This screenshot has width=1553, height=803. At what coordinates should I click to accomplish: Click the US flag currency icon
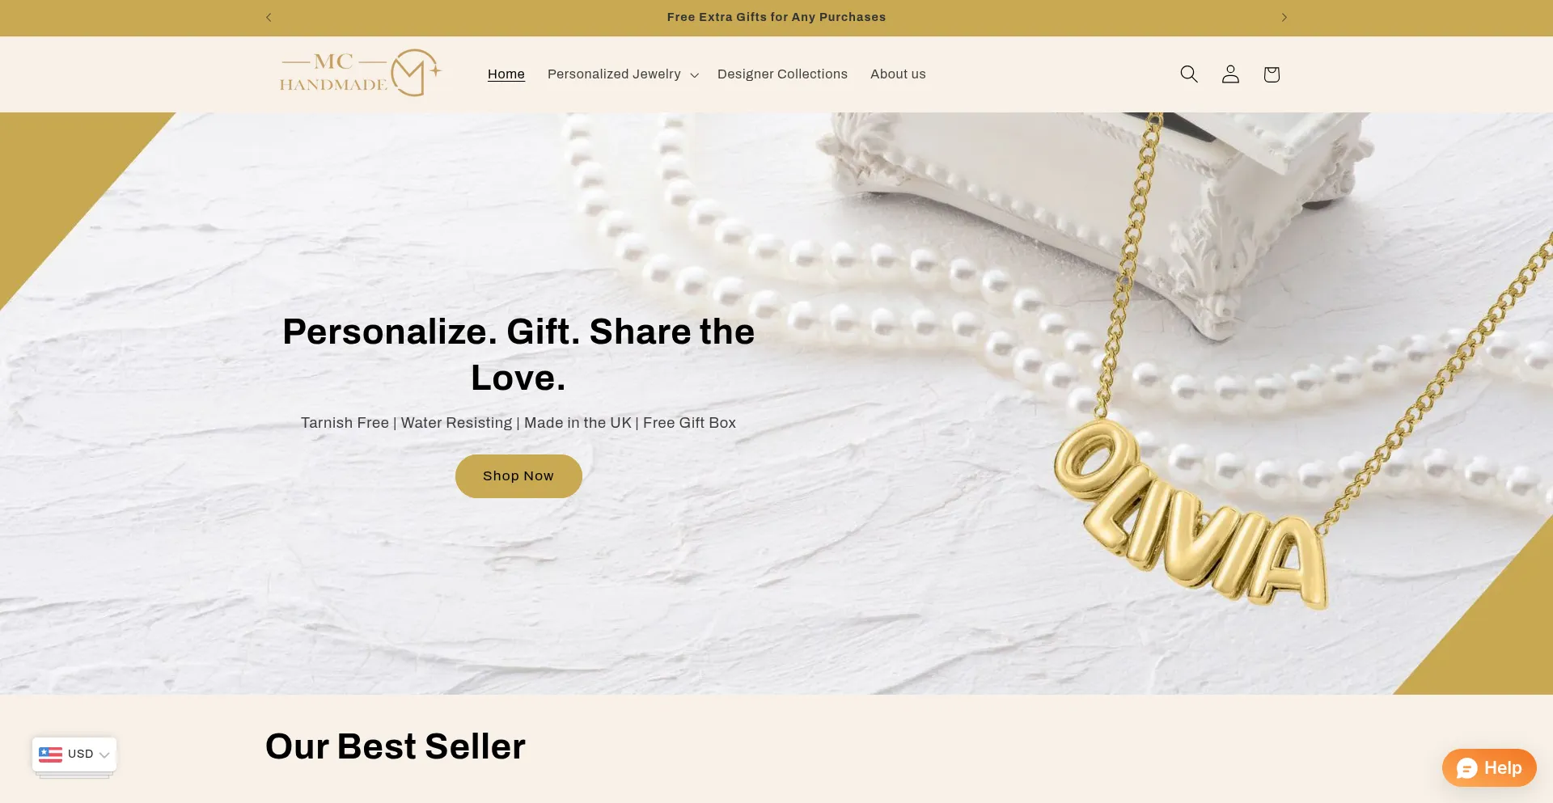point(50,754)
